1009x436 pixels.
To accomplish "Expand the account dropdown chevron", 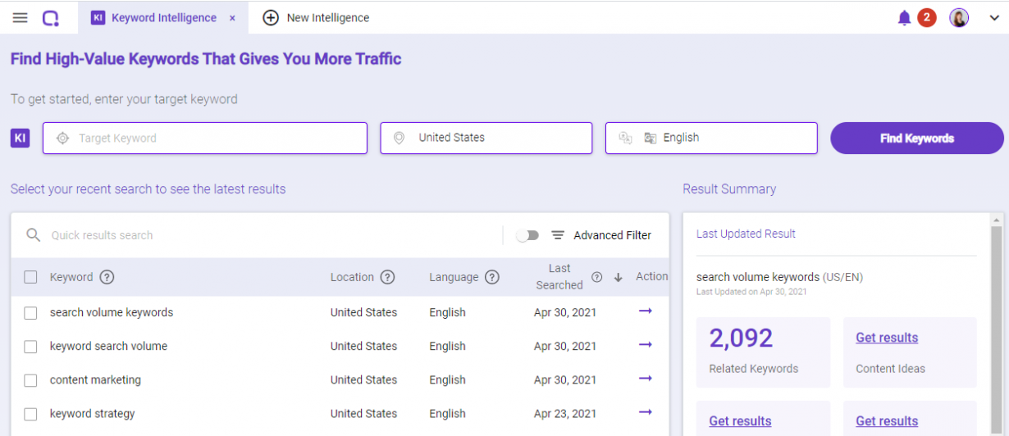I will coord(994,18).
